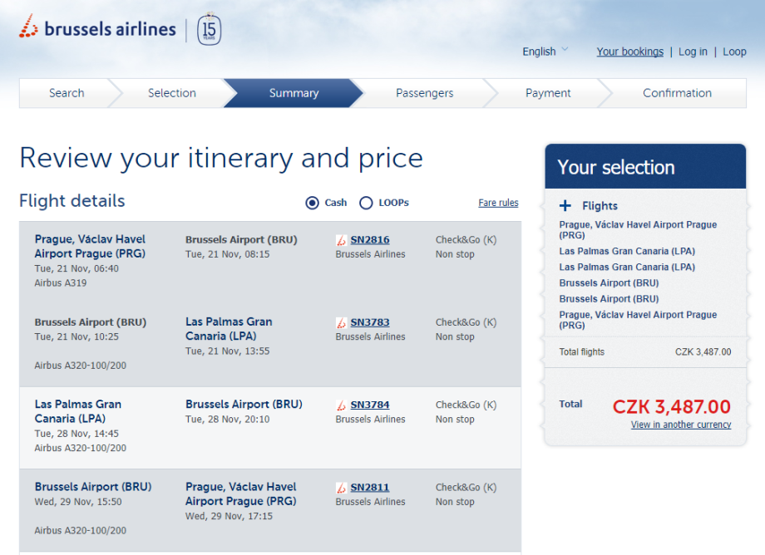
Task: Go to the Search step tab
Action: pyautogui.click(x=67, y=93)
